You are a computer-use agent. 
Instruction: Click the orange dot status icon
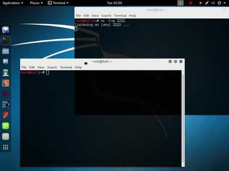(x=200, y=3)
